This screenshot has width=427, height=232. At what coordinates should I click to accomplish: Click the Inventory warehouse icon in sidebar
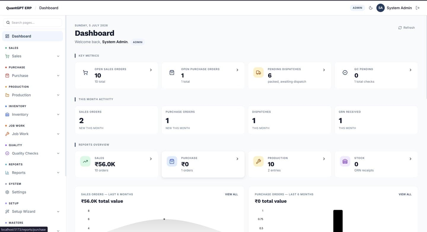click(7, 114)
